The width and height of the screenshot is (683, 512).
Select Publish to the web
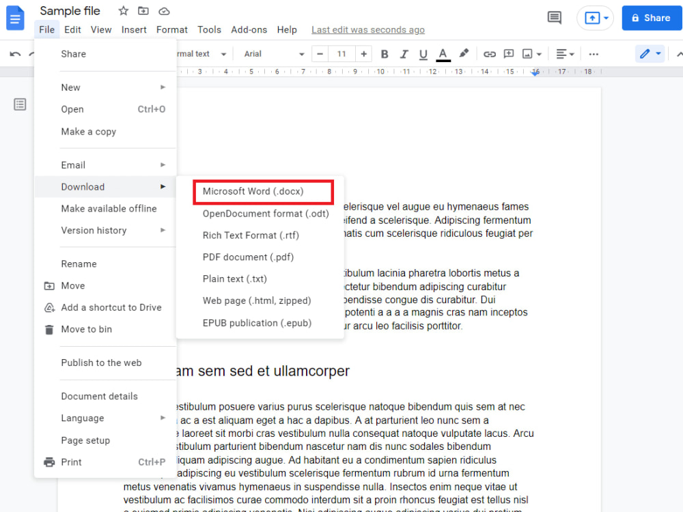pyautogui.click(x=105, y=362)
